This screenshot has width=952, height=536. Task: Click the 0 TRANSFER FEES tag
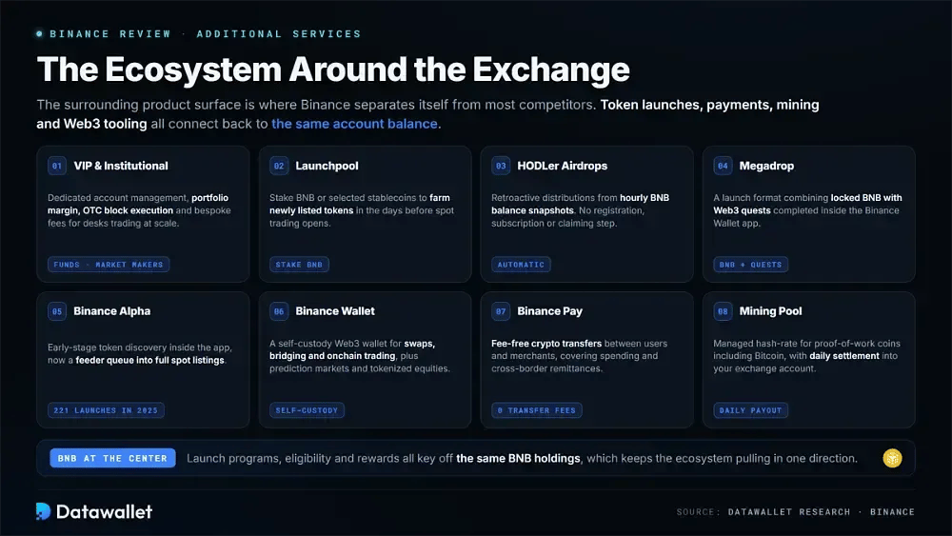click(x=537, y=410)
